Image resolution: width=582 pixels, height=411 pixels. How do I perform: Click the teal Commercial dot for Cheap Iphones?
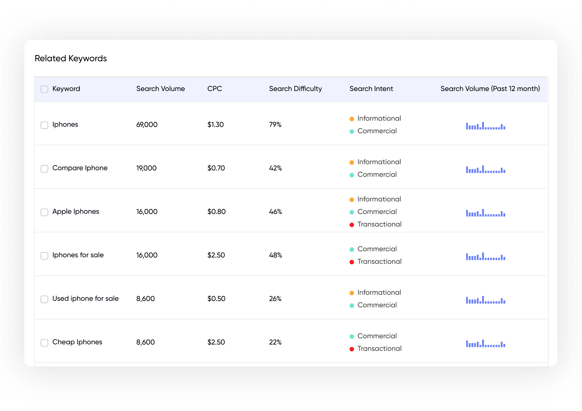[352, 336]
